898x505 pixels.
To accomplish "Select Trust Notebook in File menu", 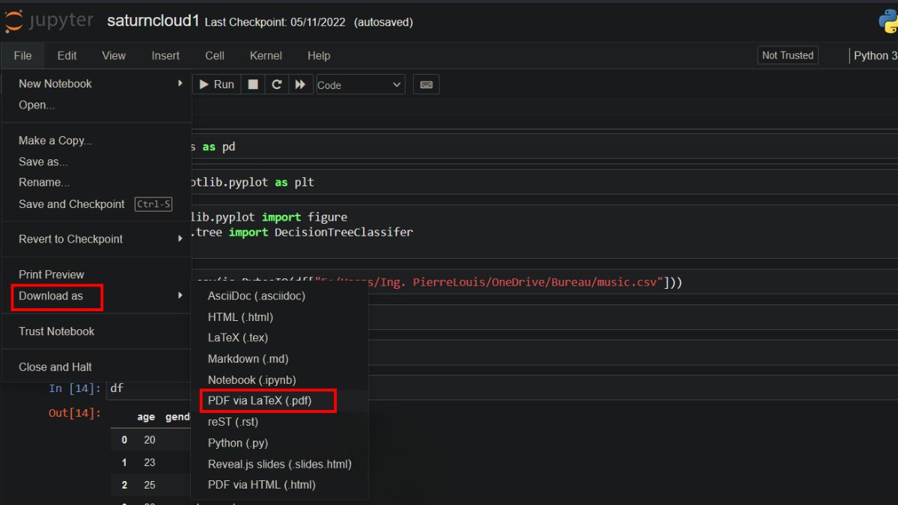I will 57,331.
